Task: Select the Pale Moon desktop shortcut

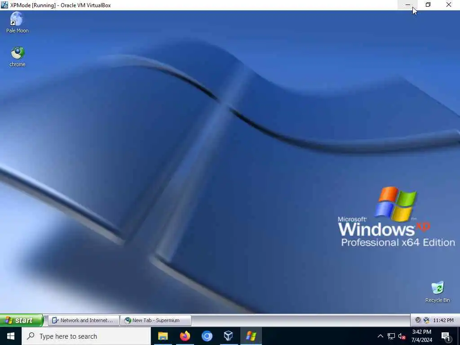Action: [18, 22]
